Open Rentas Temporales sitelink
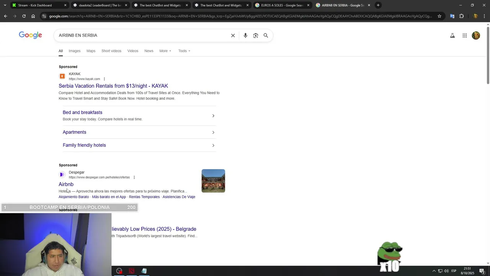This screenshot has width=490, height=276. pos(144,197)
